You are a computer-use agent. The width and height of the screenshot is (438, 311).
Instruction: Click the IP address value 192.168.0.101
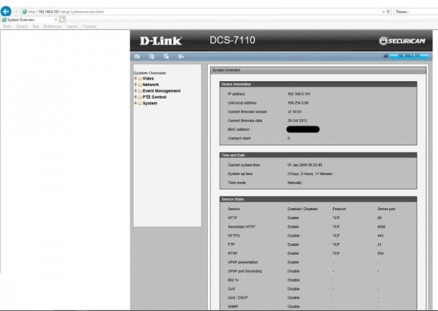(299, 94)
